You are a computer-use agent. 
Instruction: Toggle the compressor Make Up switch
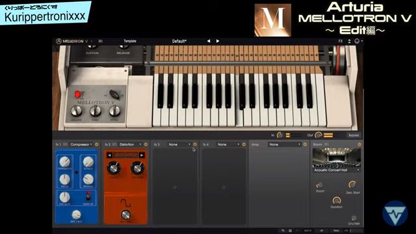pos(88,196)
